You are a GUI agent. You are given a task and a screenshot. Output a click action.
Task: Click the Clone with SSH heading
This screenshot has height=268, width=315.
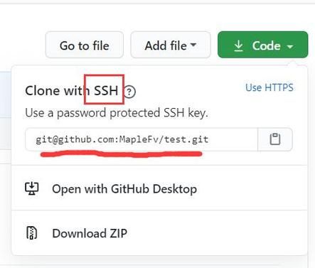click(x=72, y=90)
